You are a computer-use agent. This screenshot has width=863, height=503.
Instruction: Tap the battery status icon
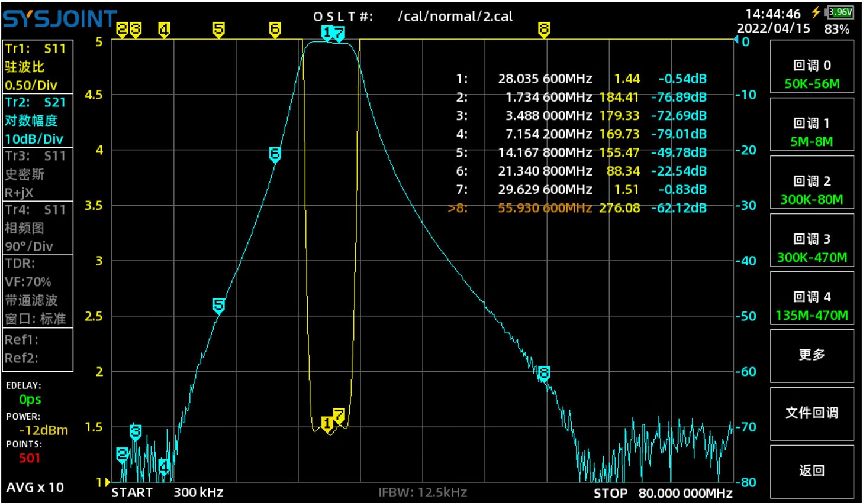pyautogui.click(x=839, y=12)
